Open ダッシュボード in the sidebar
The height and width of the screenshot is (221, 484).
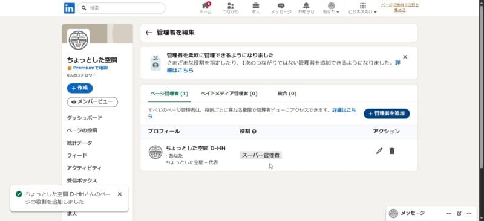84,118
